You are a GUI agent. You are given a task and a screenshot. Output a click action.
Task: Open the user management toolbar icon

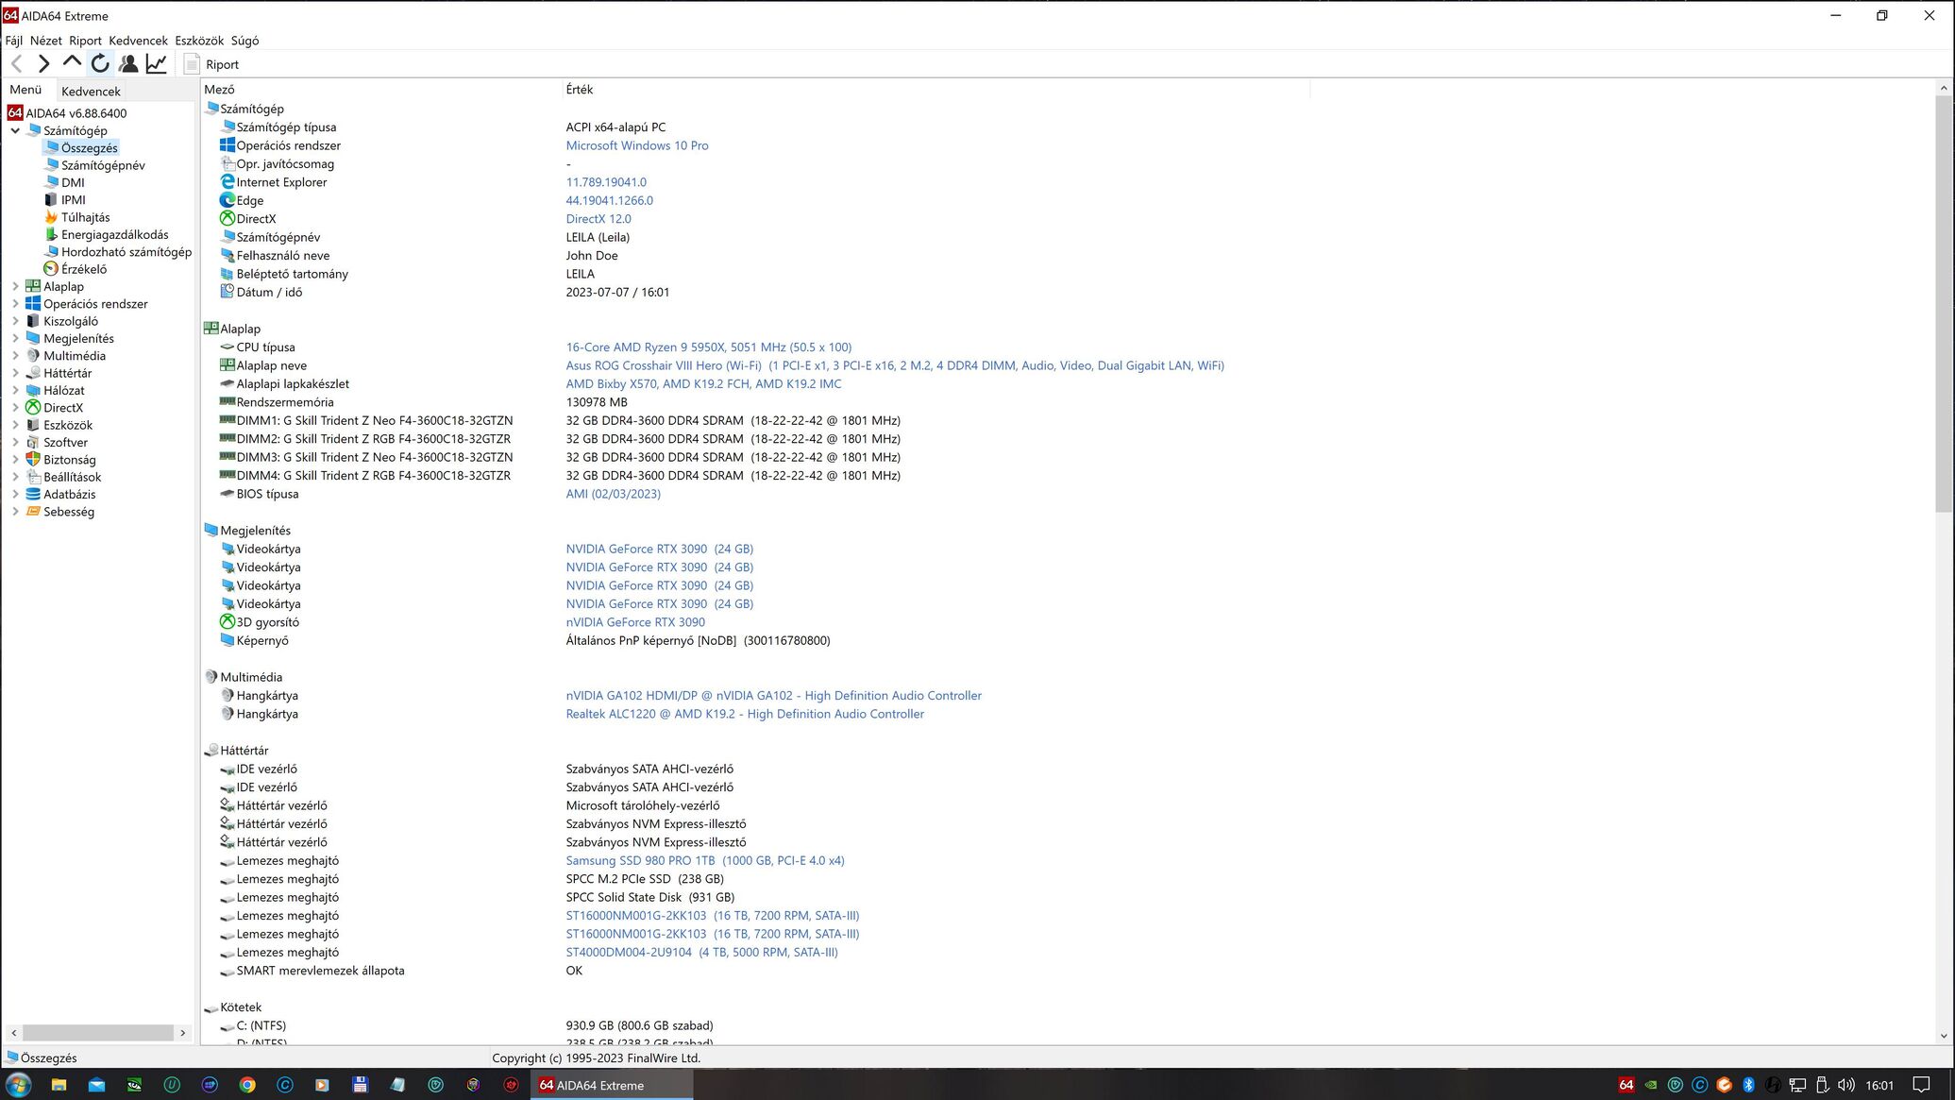(128, 63)
